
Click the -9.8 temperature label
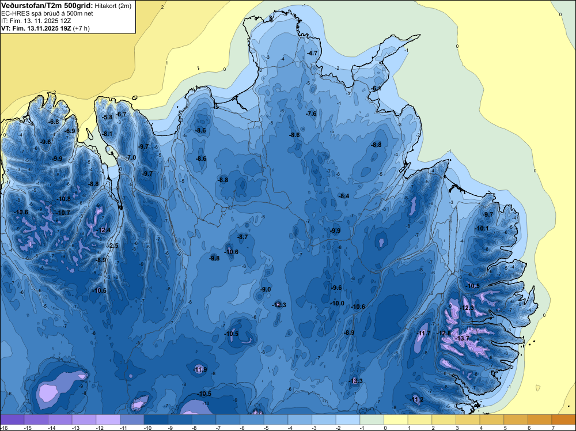click(x=214, y=259)
